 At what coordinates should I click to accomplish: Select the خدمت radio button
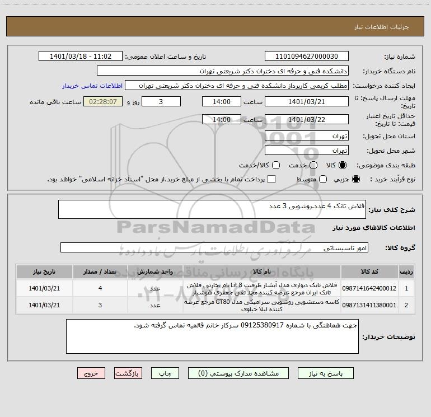pos(313,165)
